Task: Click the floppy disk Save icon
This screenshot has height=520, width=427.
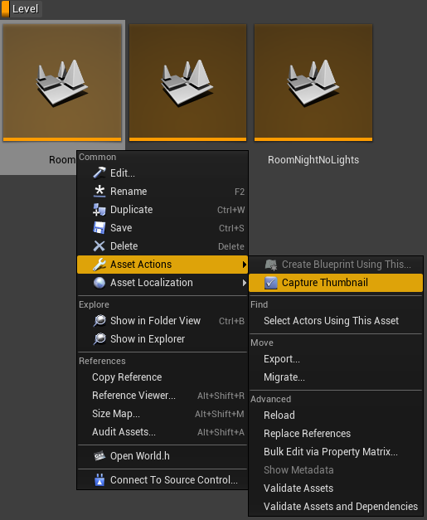Action: (99, 228)
